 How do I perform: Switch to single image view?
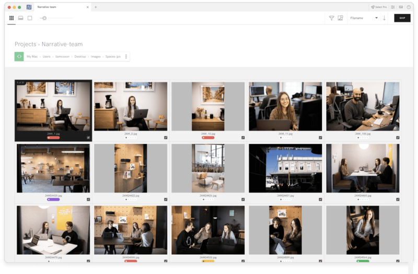tap(30, 18)
